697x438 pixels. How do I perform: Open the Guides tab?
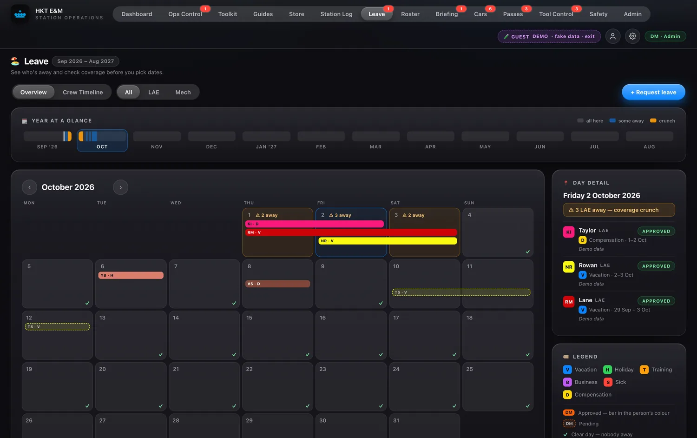coord(263,14)
